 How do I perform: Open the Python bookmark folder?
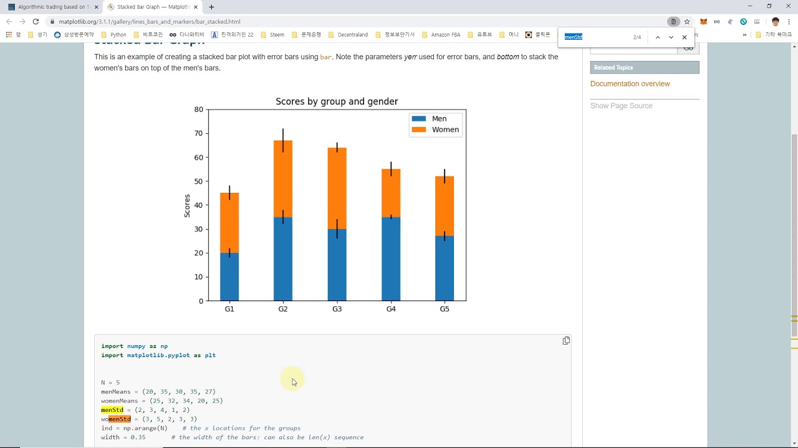(113, 35)
